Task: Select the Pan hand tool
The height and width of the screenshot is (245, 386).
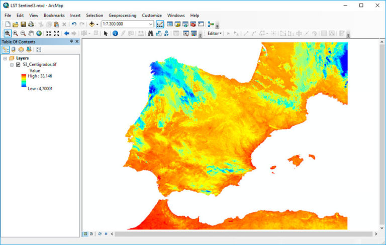Action: click(31, 34)
